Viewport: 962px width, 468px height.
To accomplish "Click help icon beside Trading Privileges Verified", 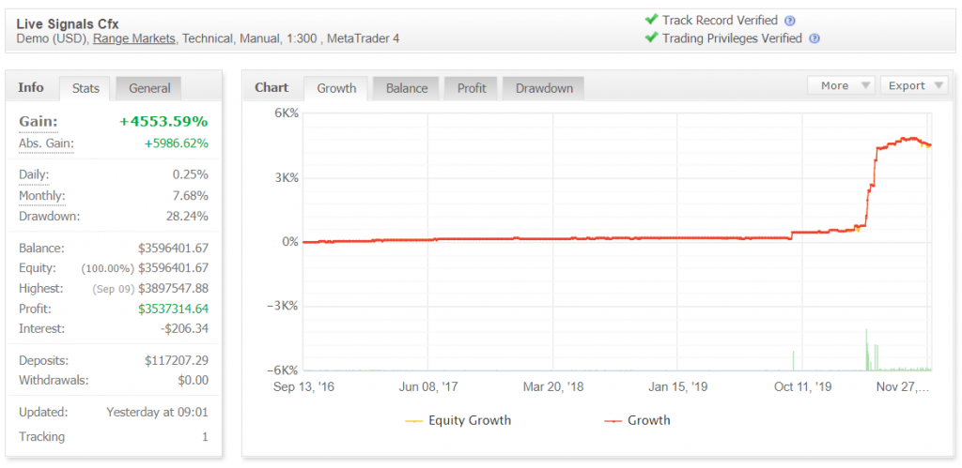I will [x=815, y=38].
